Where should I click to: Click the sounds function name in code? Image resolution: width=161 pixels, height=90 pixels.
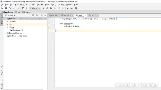[x=67, y=24]
